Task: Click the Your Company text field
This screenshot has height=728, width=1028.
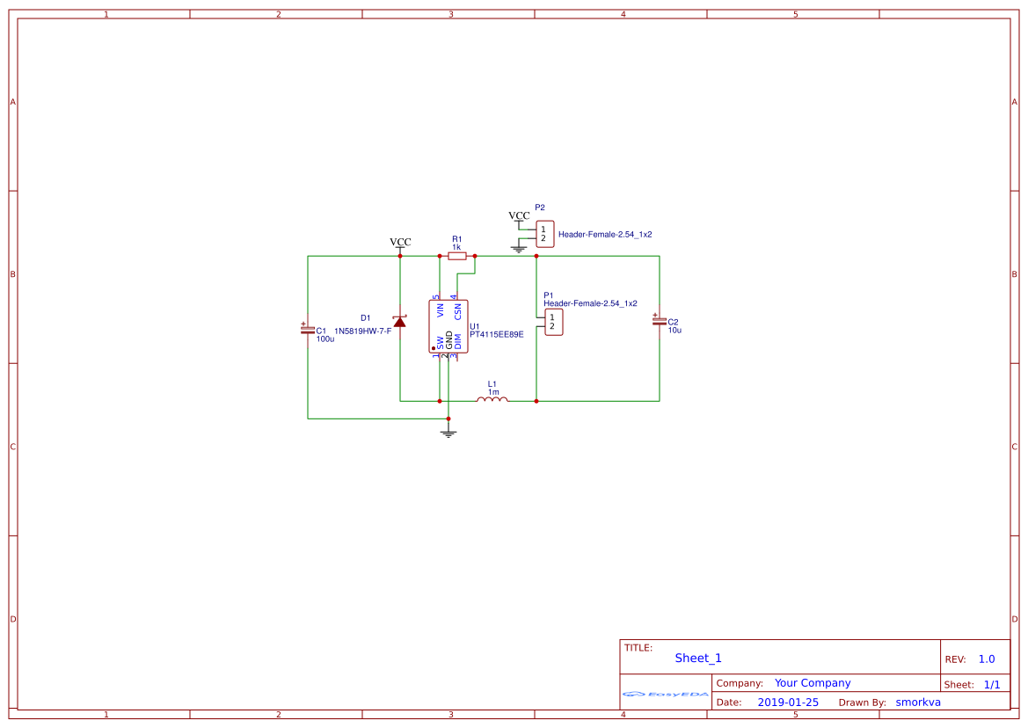Action: (812, 682)
